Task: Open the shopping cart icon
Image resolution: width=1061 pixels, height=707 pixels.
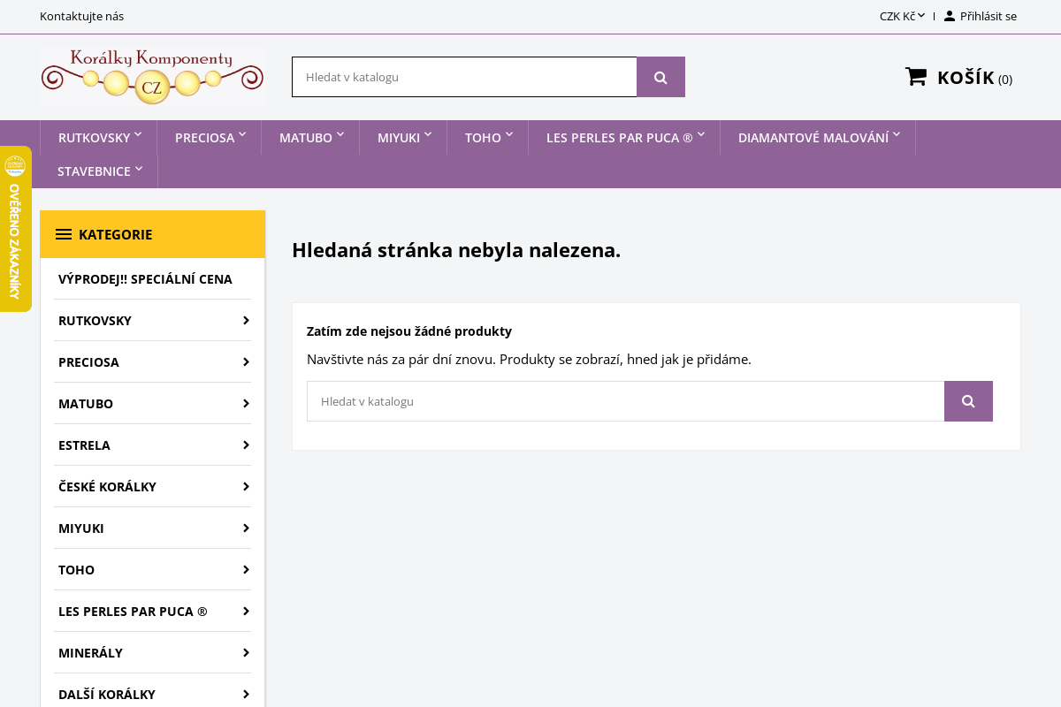Action: 915,77
